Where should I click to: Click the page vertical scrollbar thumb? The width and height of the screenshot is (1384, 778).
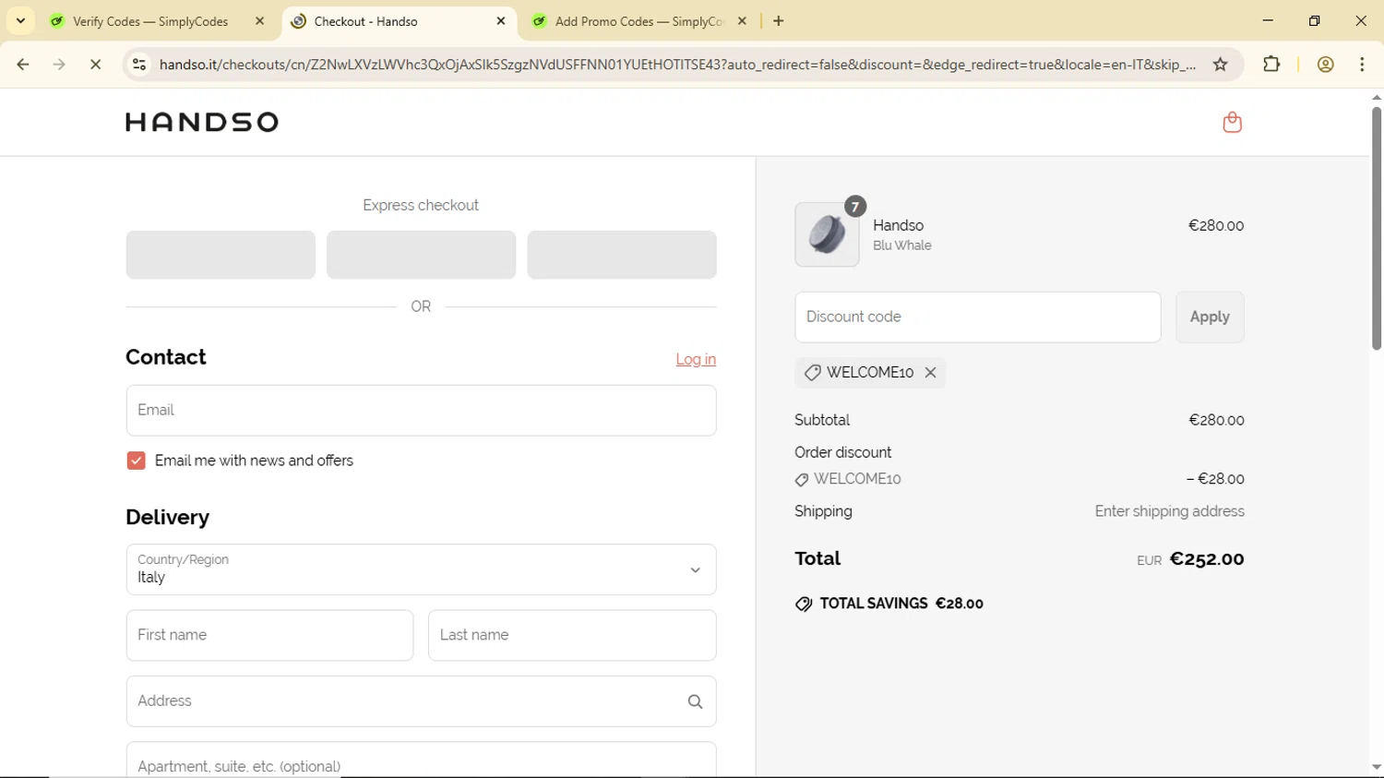point(1376,229)
